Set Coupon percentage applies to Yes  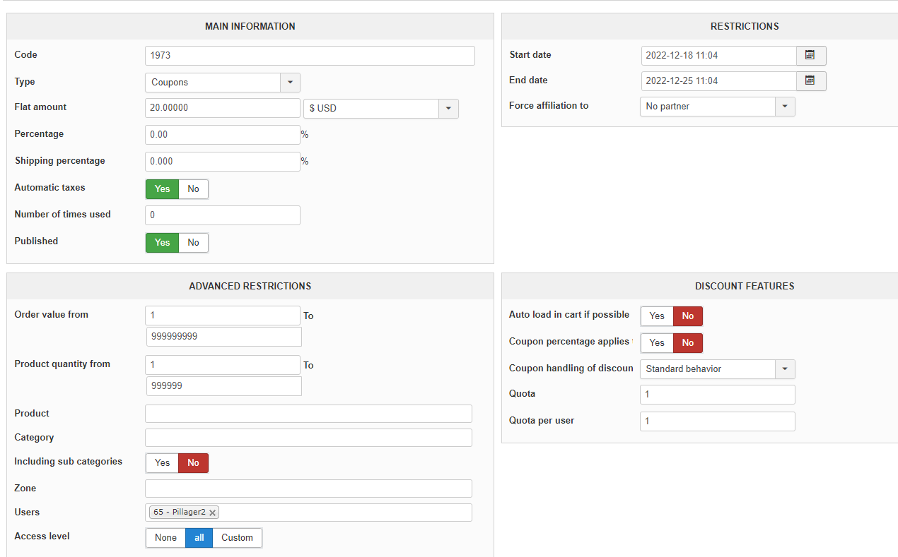pyautogui.click(x=657, y=343)
